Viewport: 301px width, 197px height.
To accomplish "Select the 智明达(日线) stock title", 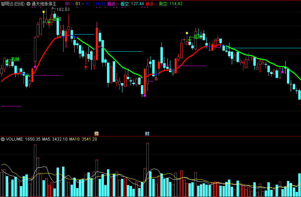I will [x=13, y=4].
